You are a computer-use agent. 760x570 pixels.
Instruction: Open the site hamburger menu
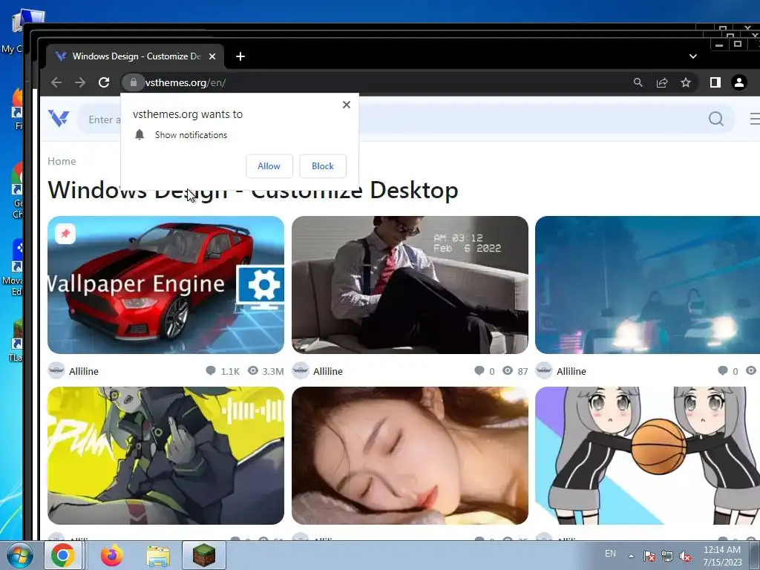[x=755, y=119]
